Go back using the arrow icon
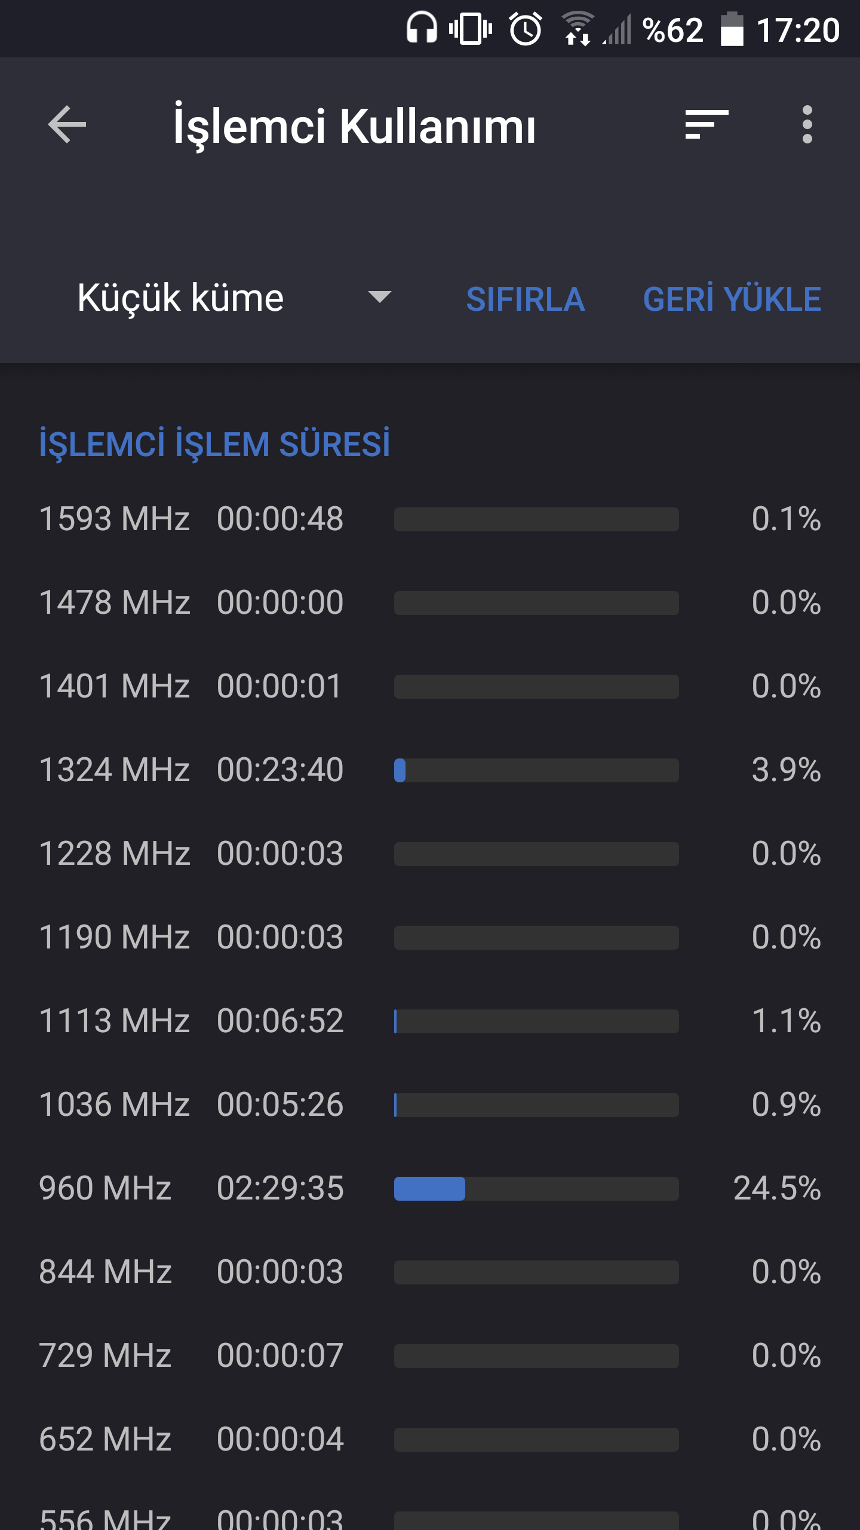Viewport: 860px width, 1530px height. pos(67,124)
